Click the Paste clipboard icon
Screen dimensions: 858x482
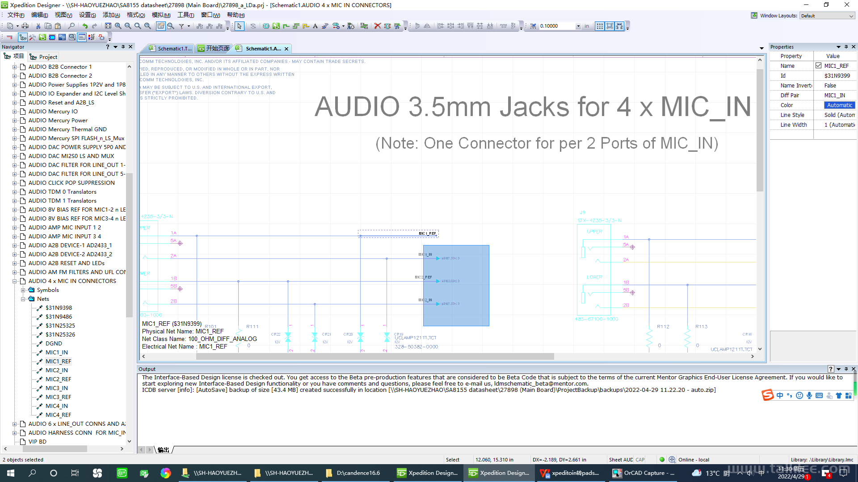(x=58, y=26)
